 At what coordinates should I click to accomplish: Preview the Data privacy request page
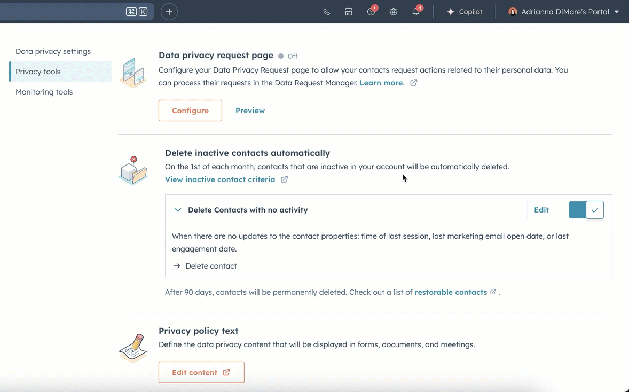coord(250,110)
